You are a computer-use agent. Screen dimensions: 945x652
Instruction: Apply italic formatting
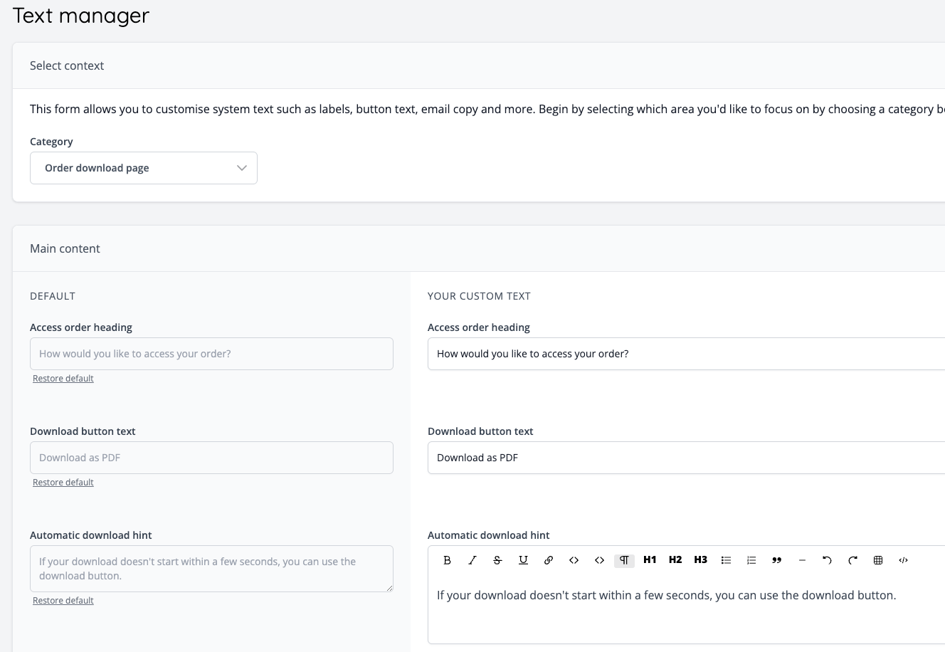(x=472, y=560)
